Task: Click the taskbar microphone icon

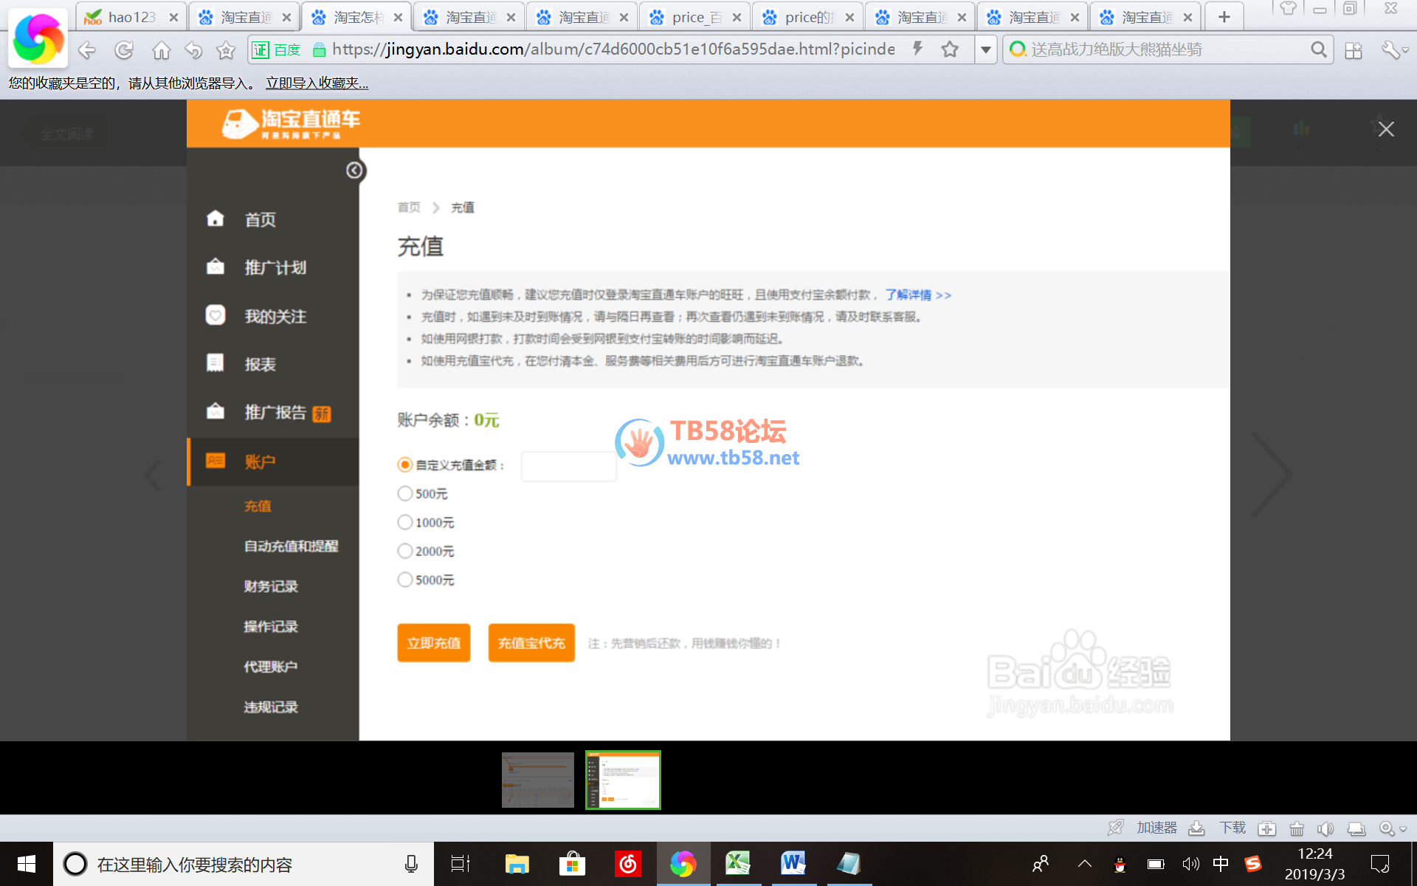Action: (411, 864)
